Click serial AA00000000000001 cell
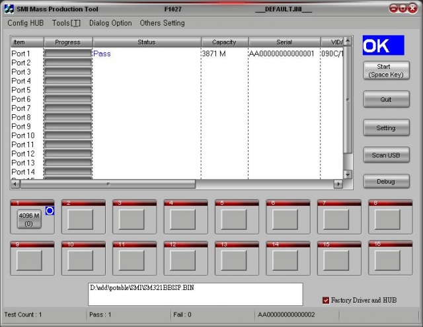 pos(282,54)
